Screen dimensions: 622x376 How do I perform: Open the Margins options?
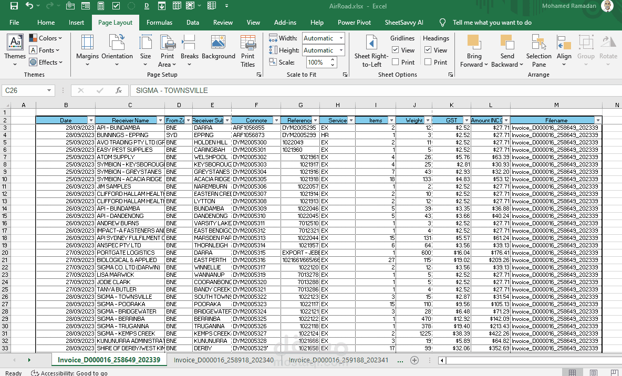pyautogui.click(x=87, y=51)
